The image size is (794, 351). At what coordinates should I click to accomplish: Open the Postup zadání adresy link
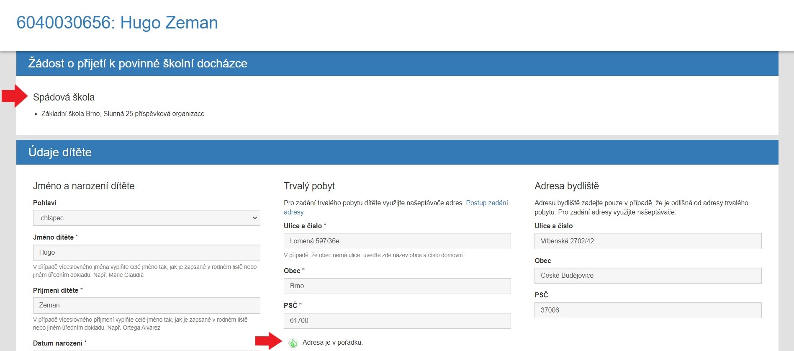pyautogui.click(x=487, y=203)
